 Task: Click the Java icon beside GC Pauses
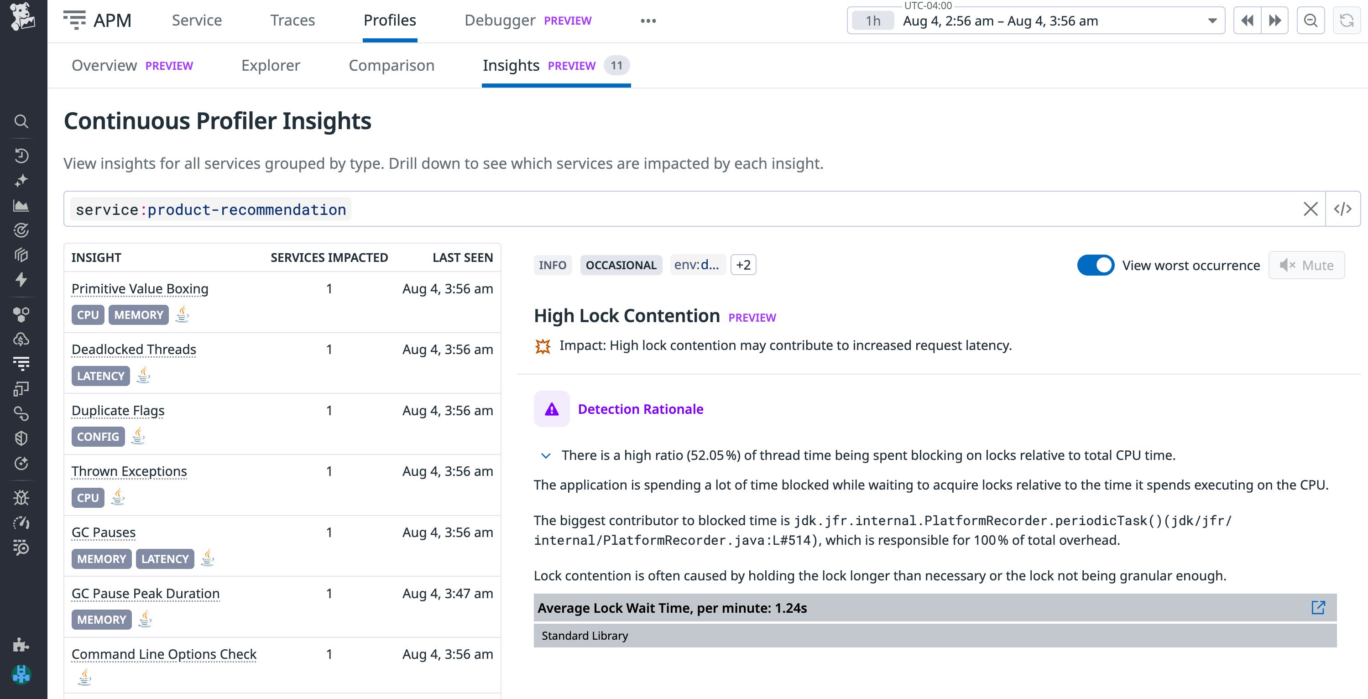pos(207,559)
